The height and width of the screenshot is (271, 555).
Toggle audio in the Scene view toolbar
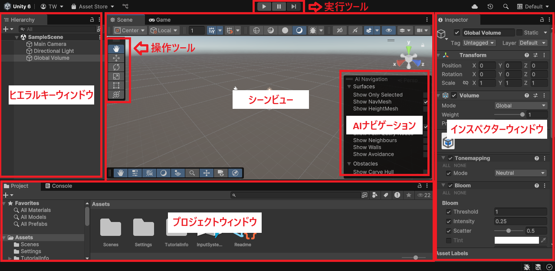coord(355,30)
